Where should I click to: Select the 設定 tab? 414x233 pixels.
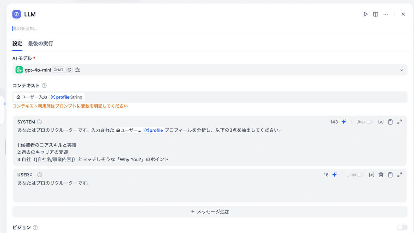coord(17,43)
